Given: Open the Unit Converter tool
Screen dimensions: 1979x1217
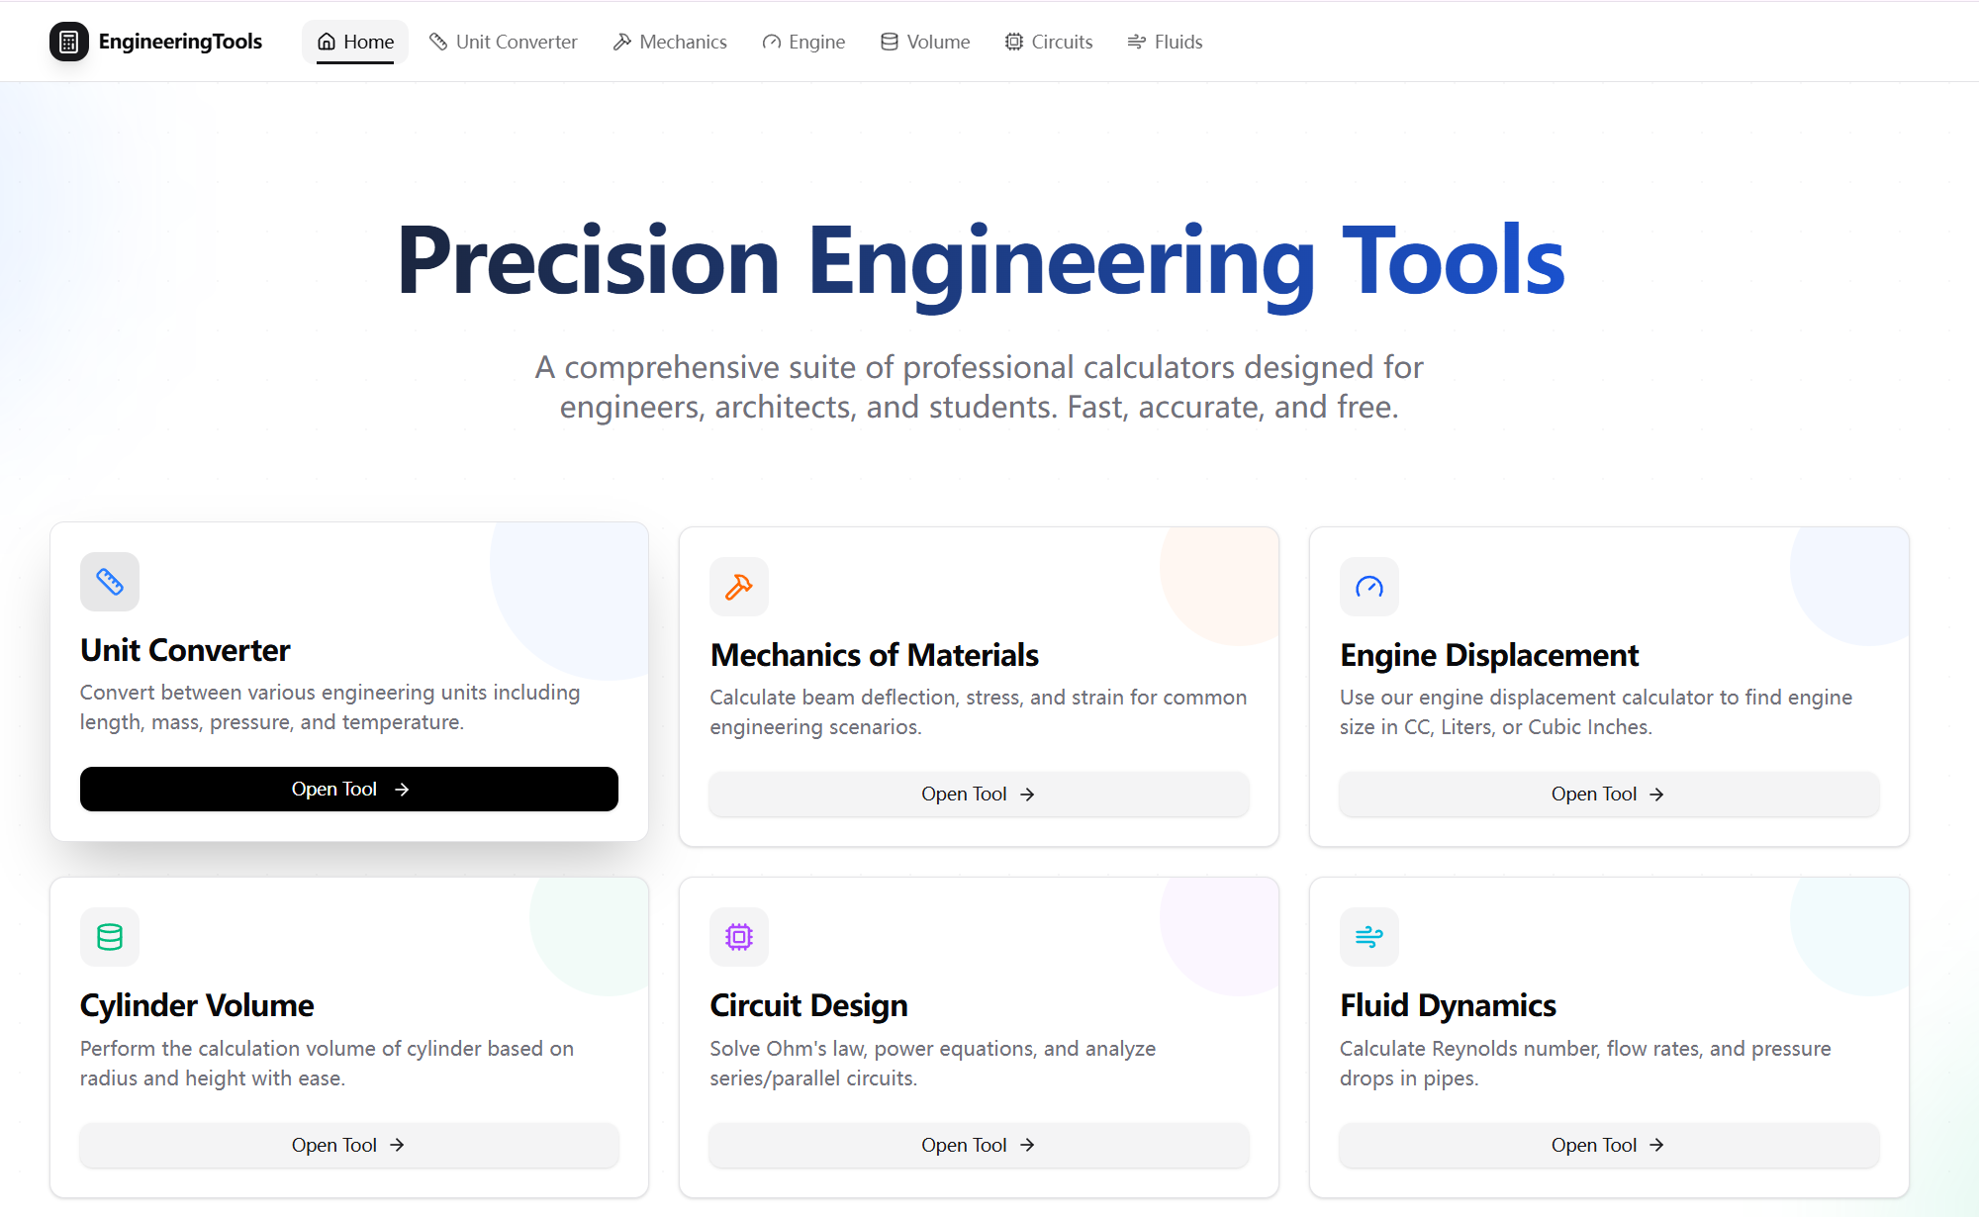Looking at the screenshot, I should point(348,789).
